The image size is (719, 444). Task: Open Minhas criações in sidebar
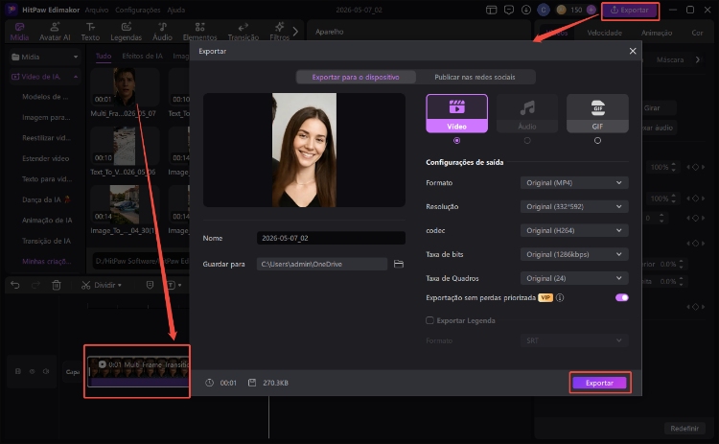pos(46,261)
